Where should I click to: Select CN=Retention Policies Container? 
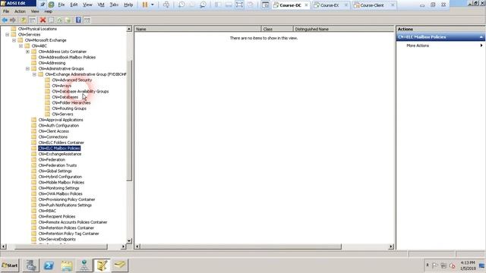pyautogui.click(x=66, y=227)
